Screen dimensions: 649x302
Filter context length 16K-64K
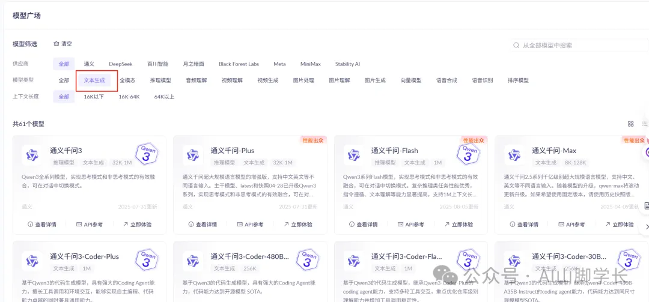(129, 97)
